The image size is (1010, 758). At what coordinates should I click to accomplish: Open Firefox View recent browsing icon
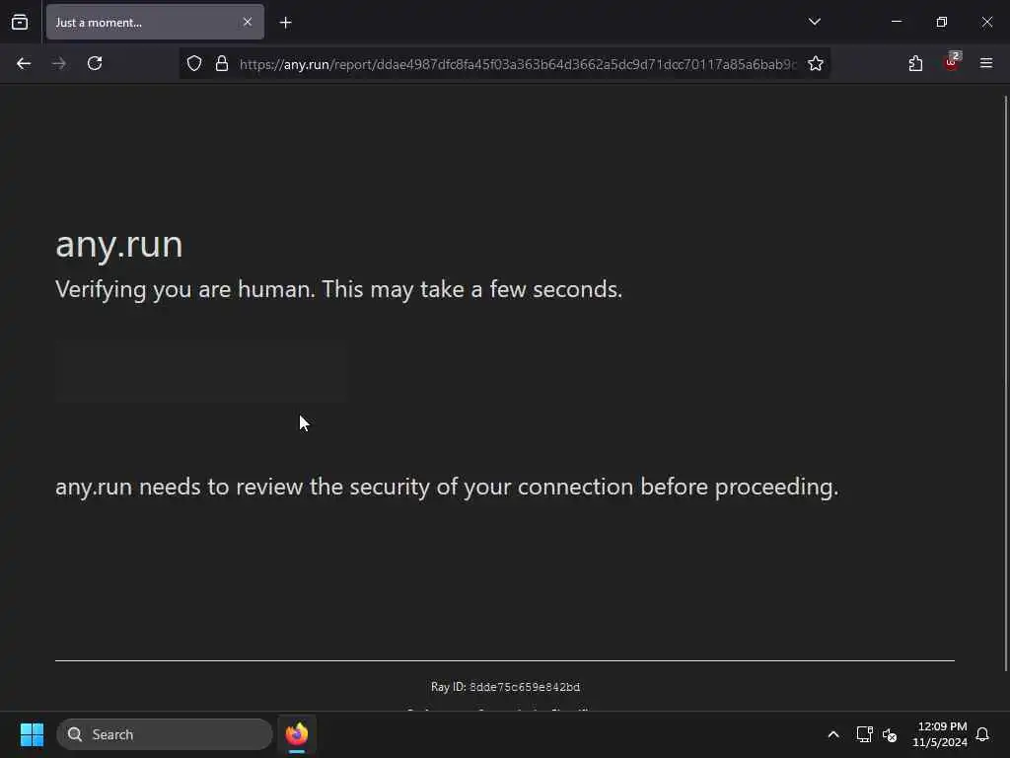point(20,22)
